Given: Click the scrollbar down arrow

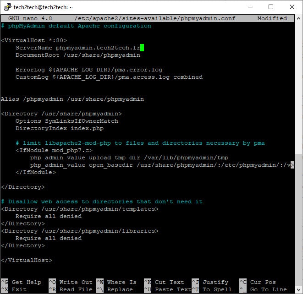Looking at the screenshot, I should point(298,289).
